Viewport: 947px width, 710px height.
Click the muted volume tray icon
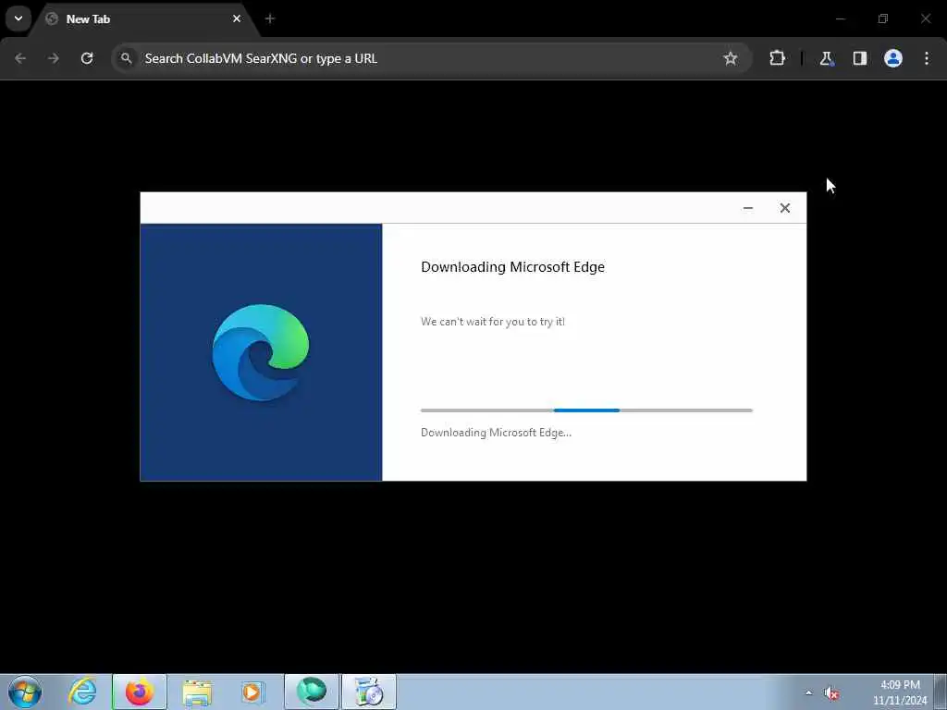[831, 693]
